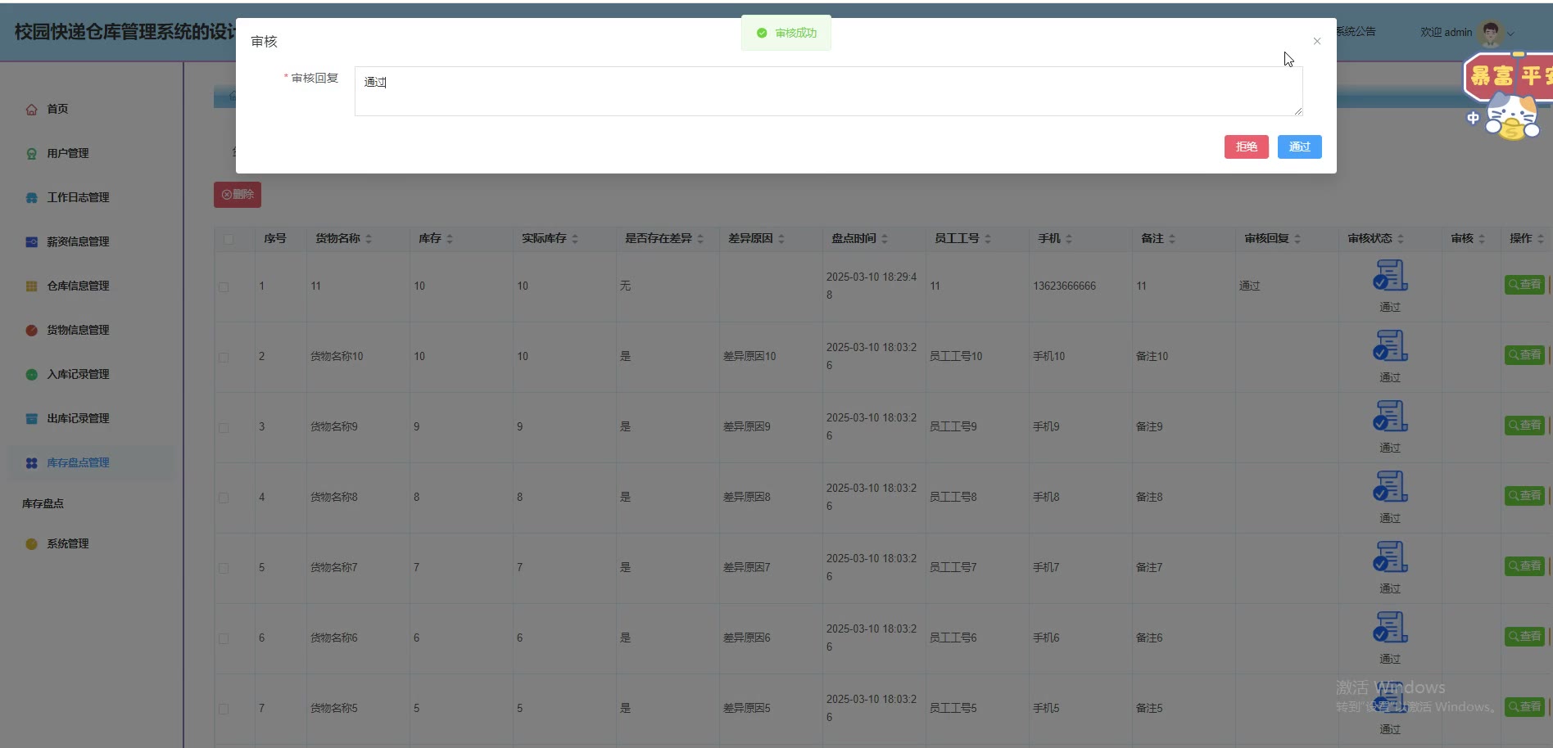
Task: Open the dropdown arrow next to admin
Action: (1511, 34)
